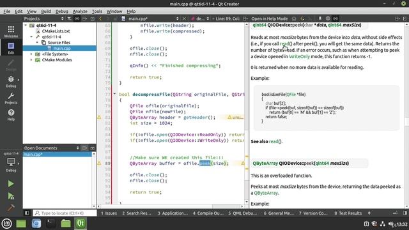Image resolution: width=409 pixels, height=230 pixels.
Task: Split the code editor view
Action: 245,19
